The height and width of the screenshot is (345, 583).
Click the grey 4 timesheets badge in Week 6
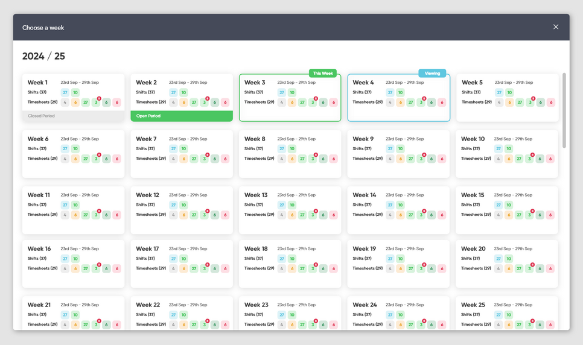click(65, 159)
